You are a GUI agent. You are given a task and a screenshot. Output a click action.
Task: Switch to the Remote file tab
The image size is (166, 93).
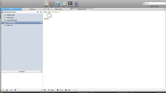click(x=32, y=9)
